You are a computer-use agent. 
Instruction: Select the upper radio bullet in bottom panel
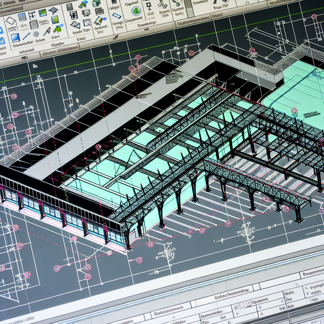[307, 287]
